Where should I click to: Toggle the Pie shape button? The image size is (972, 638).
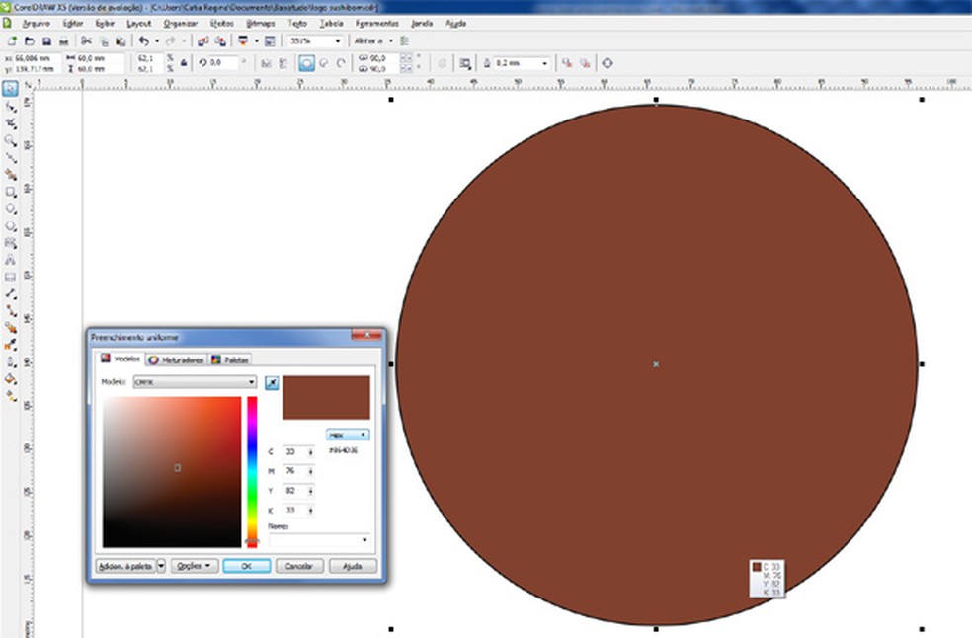(324, 63)
